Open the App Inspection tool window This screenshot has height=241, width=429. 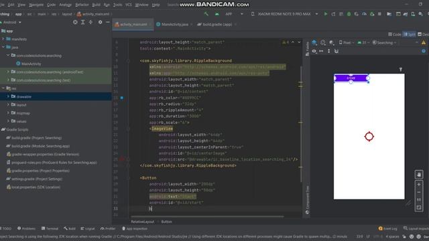135,228
